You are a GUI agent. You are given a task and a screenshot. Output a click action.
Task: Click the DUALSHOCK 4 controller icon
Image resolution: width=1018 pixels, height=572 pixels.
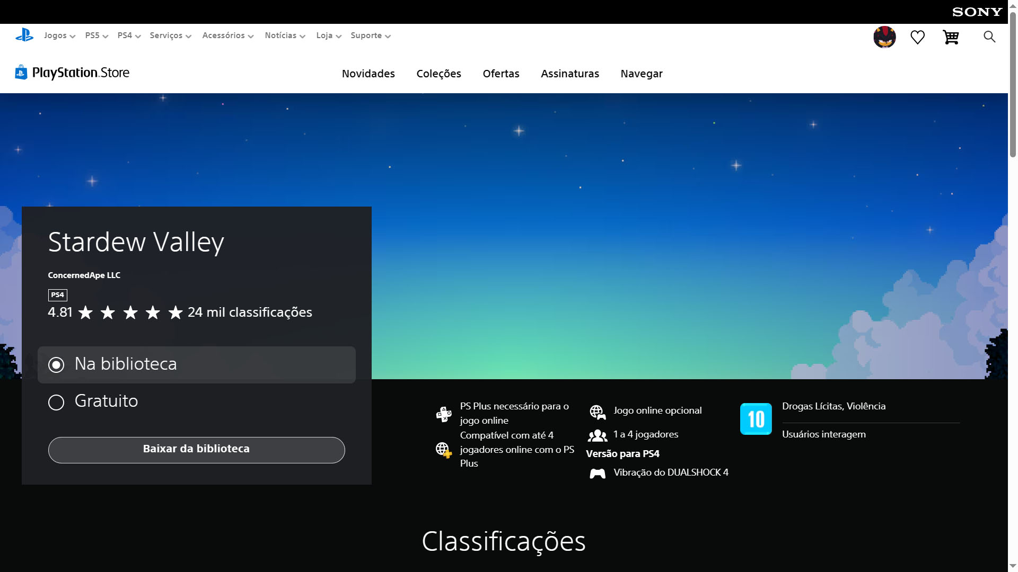(598, 473)
